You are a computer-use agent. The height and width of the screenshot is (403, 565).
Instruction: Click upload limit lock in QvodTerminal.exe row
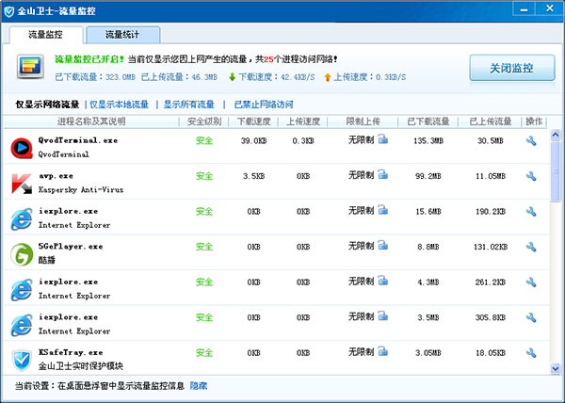(383, 139)
